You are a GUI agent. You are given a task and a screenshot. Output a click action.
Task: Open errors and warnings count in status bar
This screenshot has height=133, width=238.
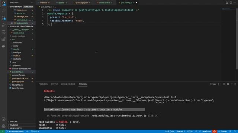pyautogui.click(x=35, y=132)
